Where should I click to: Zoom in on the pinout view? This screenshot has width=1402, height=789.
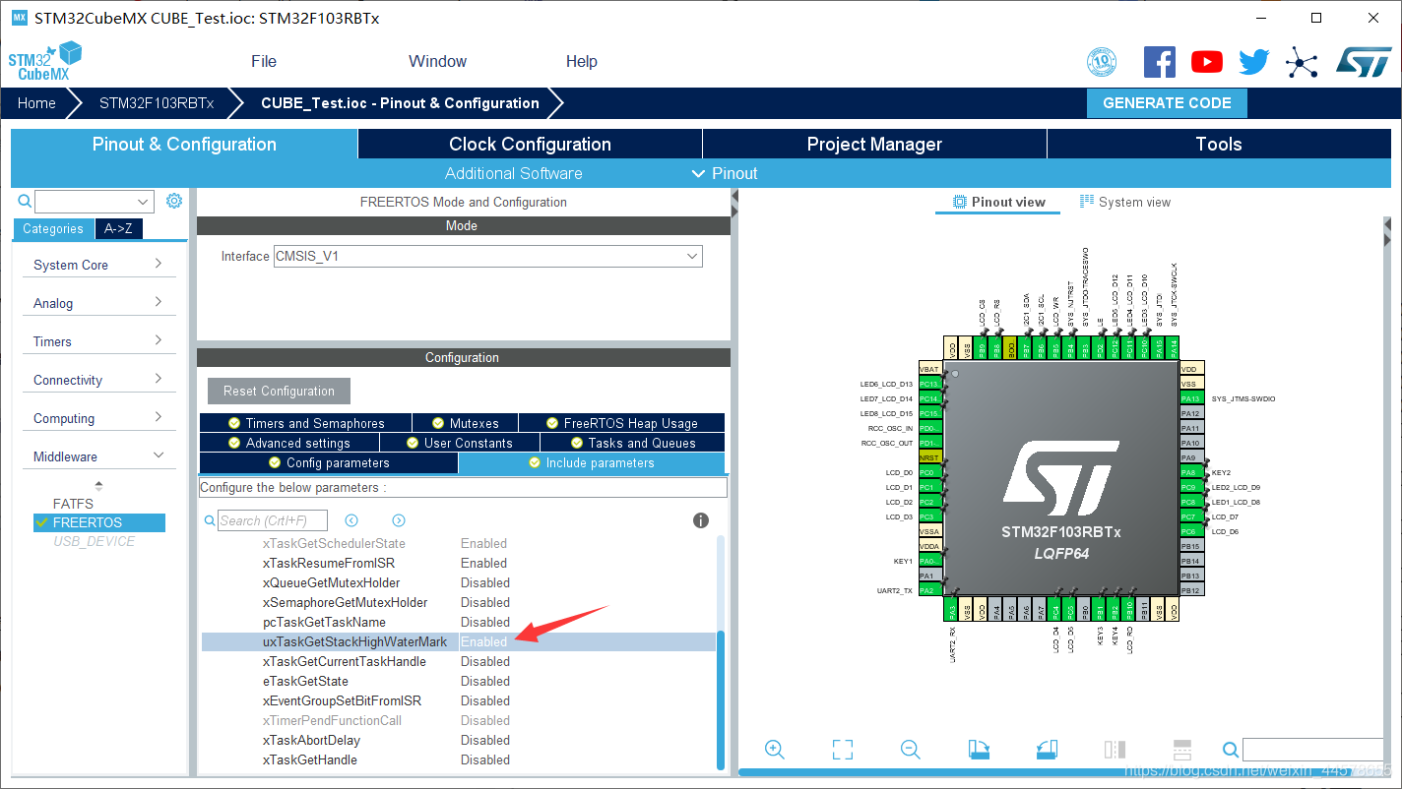[x=775, y=750]
